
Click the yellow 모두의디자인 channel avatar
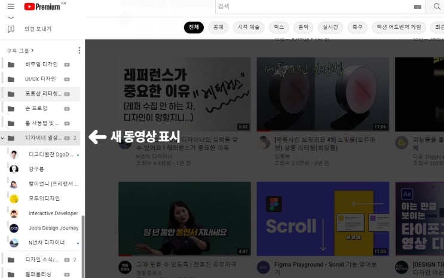(14, 198)
